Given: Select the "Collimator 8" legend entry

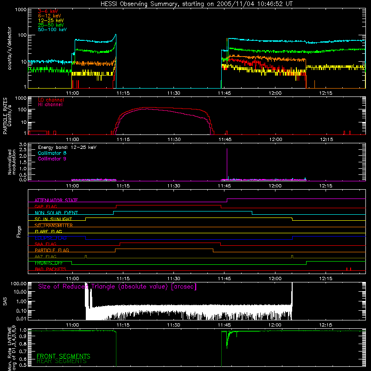Looking at the screenshot, I should [x=52, y=153].
